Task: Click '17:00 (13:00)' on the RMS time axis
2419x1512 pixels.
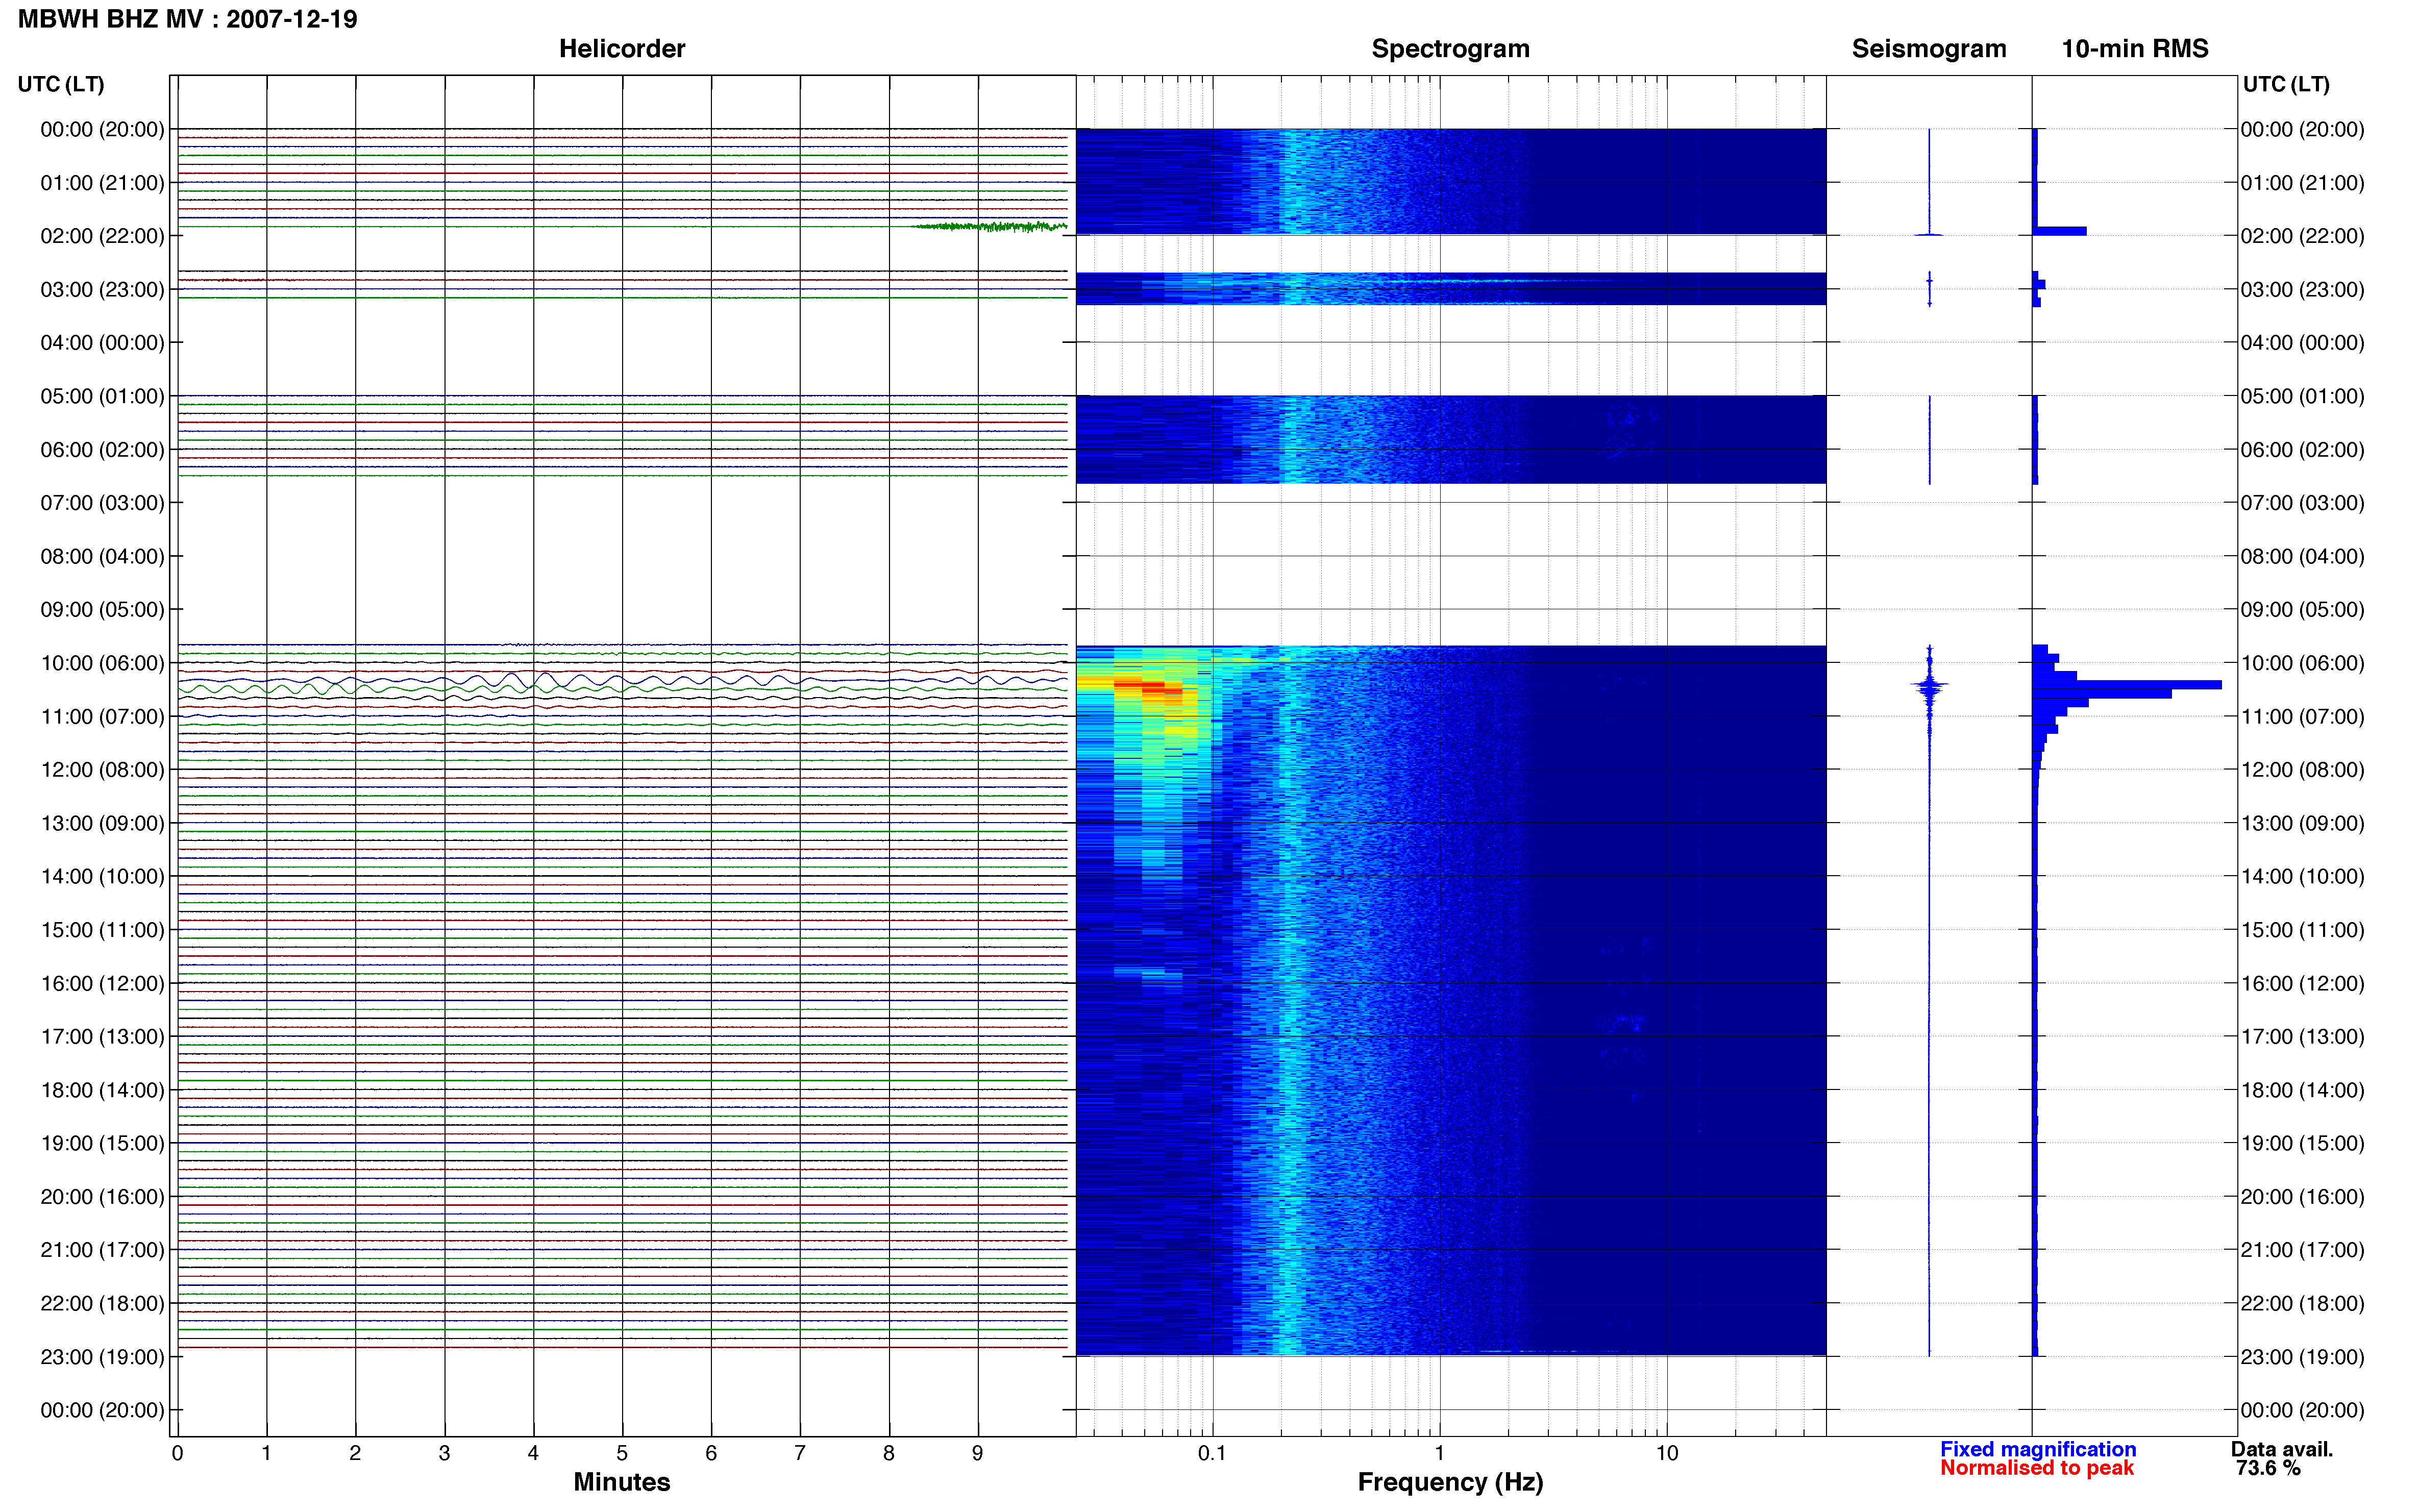Action: 2302,1036
